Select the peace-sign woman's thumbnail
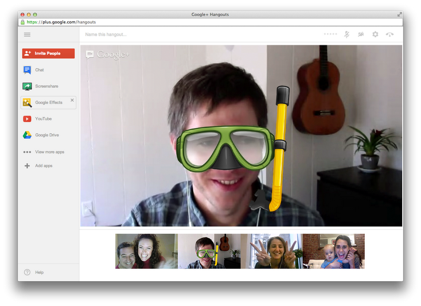421x306 pixels. pyautogui.click(x=272, y=251)
